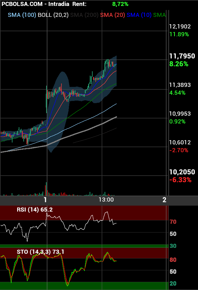Click the 8,72% Rent value
Viewport: 198px width, 290px height.
click(x=120, y=4)
